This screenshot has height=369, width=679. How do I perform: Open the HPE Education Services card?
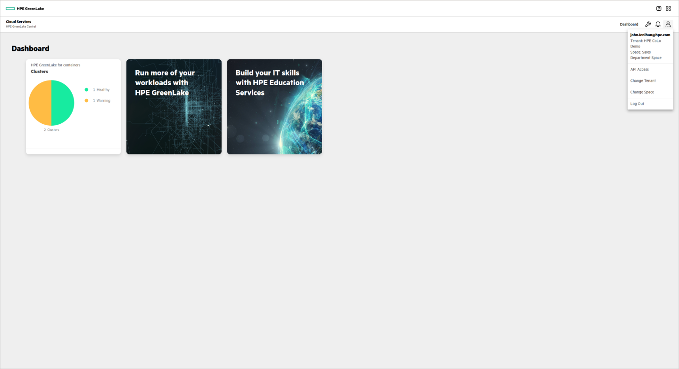[274, 106]
